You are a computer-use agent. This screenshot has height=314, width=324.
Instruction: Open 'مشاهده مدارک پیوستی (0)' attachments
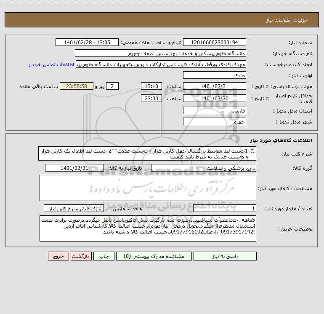154,256
